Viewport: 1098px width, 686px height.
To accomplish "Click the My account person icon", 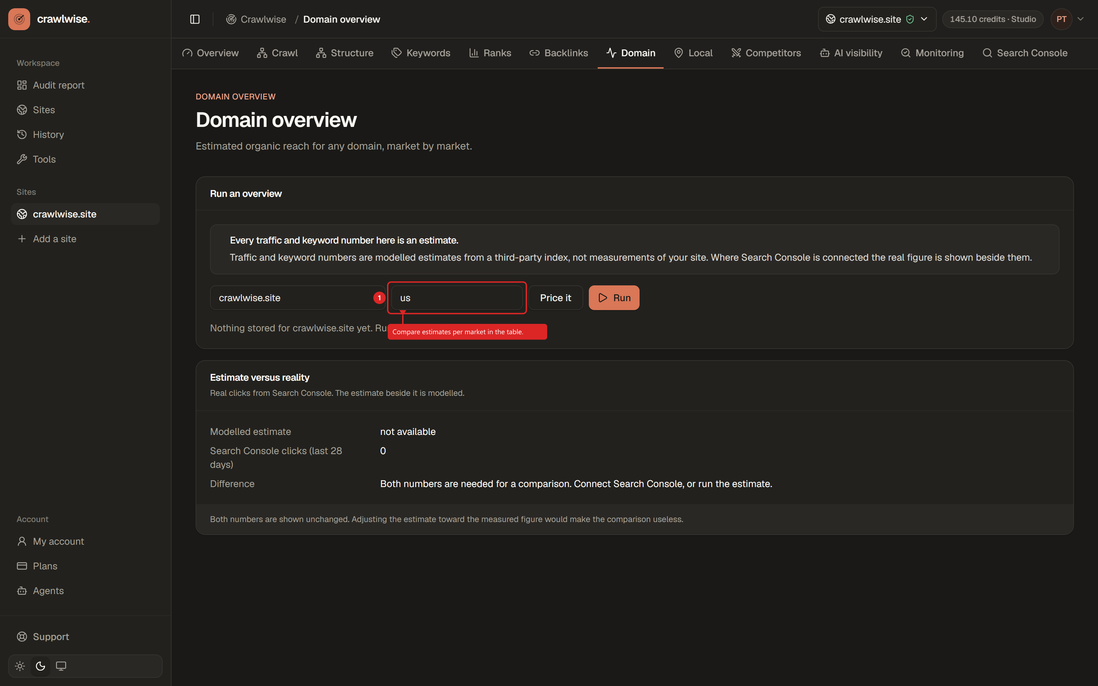I will (22, 541).
